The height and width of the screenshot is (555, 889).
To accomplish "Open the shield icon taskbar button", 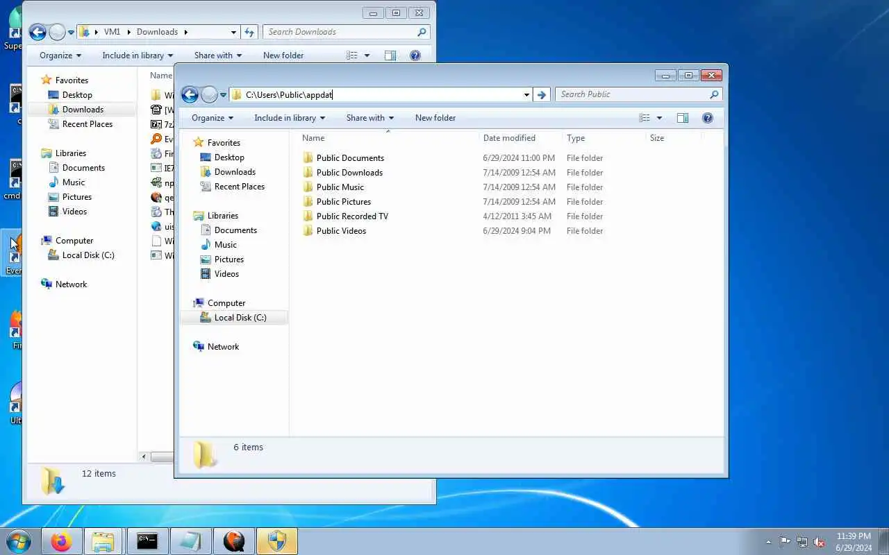I will click(x=276, y=541).
